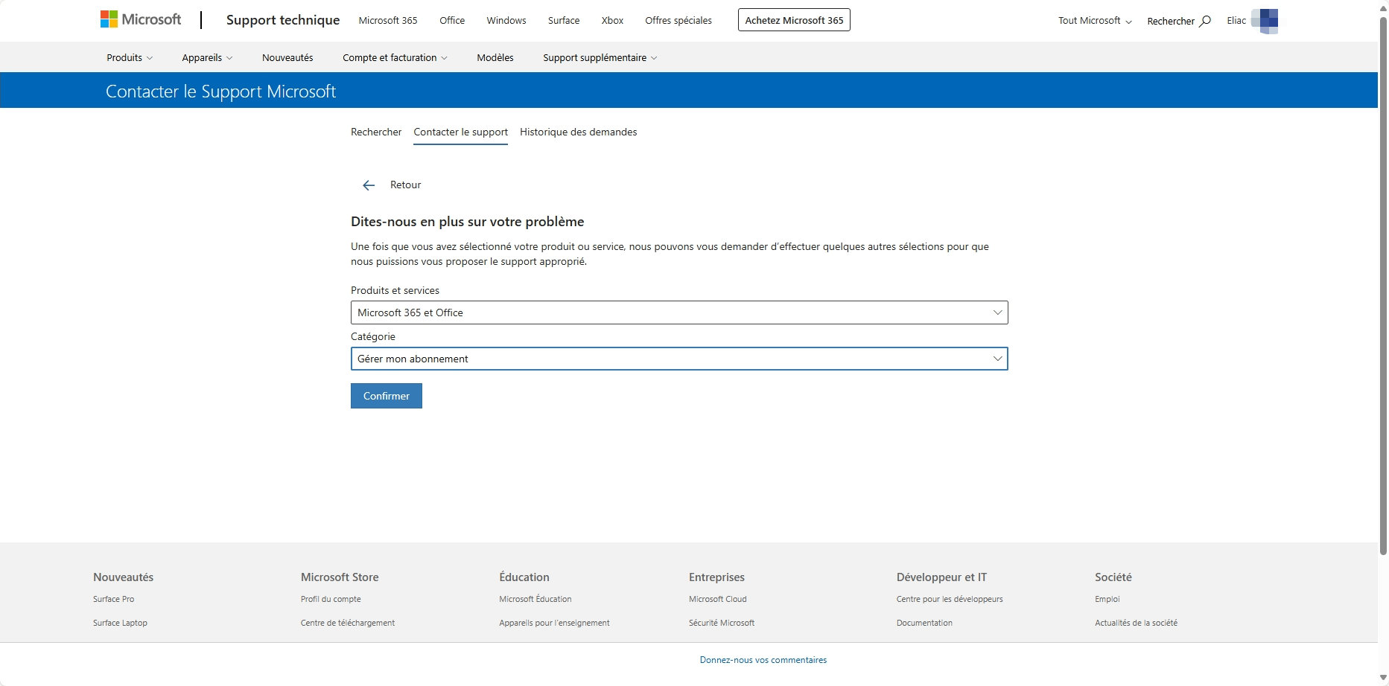1389x686 pixels.
Task: Open Sécurité Microsoft footer link
Action: 722,623
